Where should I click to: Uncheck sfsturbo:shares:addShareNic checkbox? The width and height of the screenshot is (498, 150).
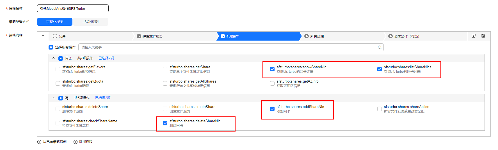[272, 109]
